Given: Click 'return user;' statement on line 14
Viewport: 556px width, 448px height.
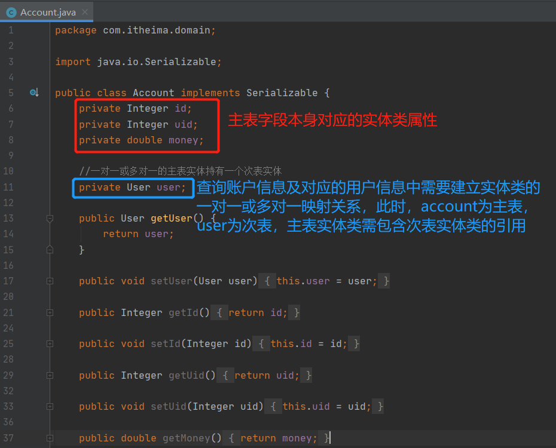Looking at the screenshot, I should (x=138, y=234).
